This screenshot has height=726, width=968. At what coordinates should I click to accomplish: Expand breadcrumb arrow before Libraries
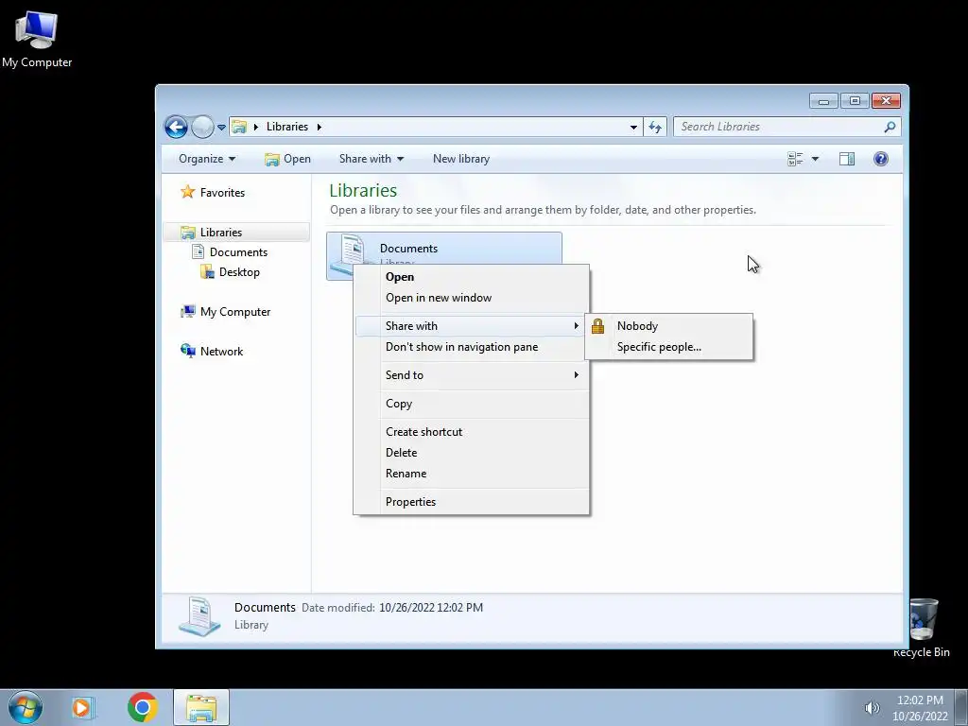pyautogui.click(x=255, y=128)
